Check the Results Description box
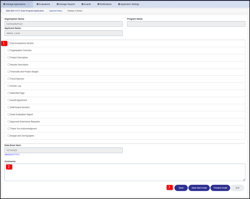This screenshot has height=199, width=250. click(x=8, y=65)
